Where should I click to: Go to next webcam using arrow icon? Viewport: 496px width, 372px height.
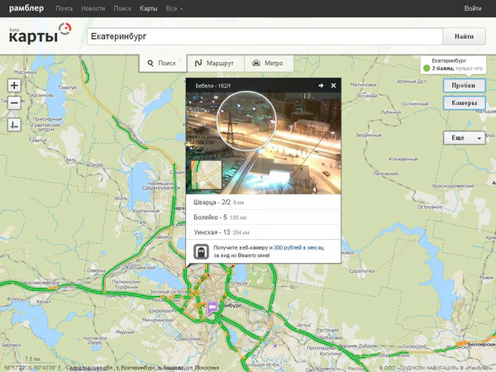coord(321,86)
